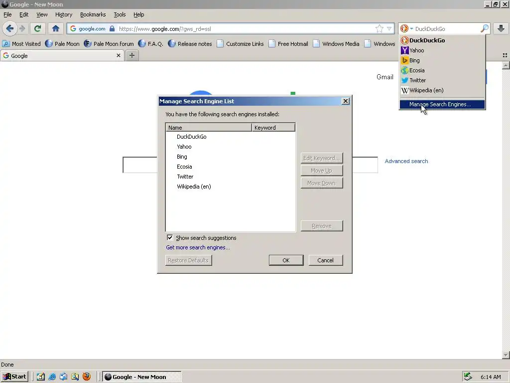The image size is (510, 383).
Task: Choose Yahoo from the search engine dropdown
Action: pyautogui.click(x=442, y=50)
